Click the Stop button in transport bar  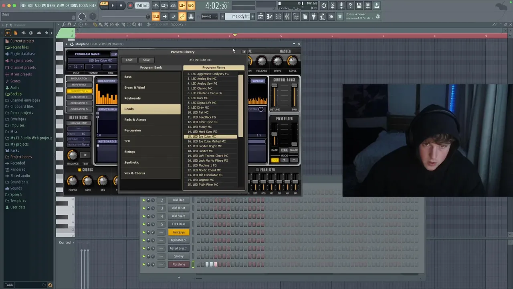click(x=121, y=6)
